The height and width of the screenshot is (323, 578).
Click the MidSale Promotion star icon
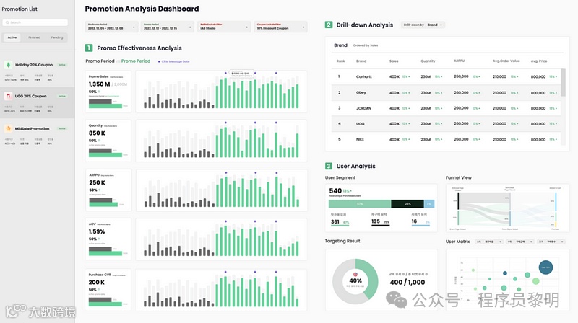[x=8, y=129]
